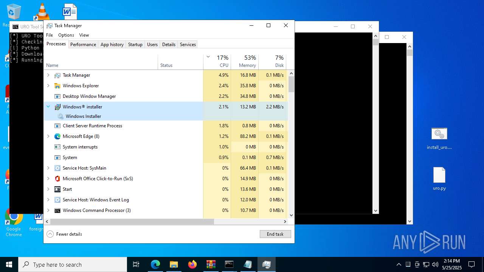Open WinRAR from the taskbar
This screenshot has width=484, height=272.
[x=211, y=264]
